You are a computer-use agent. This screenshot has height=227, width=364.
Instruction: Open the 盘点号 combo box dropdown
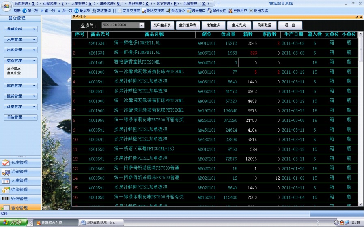point(142,25)
